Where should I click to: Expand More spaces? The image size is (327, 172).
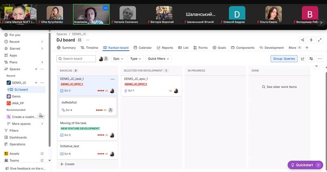[42, 124]
